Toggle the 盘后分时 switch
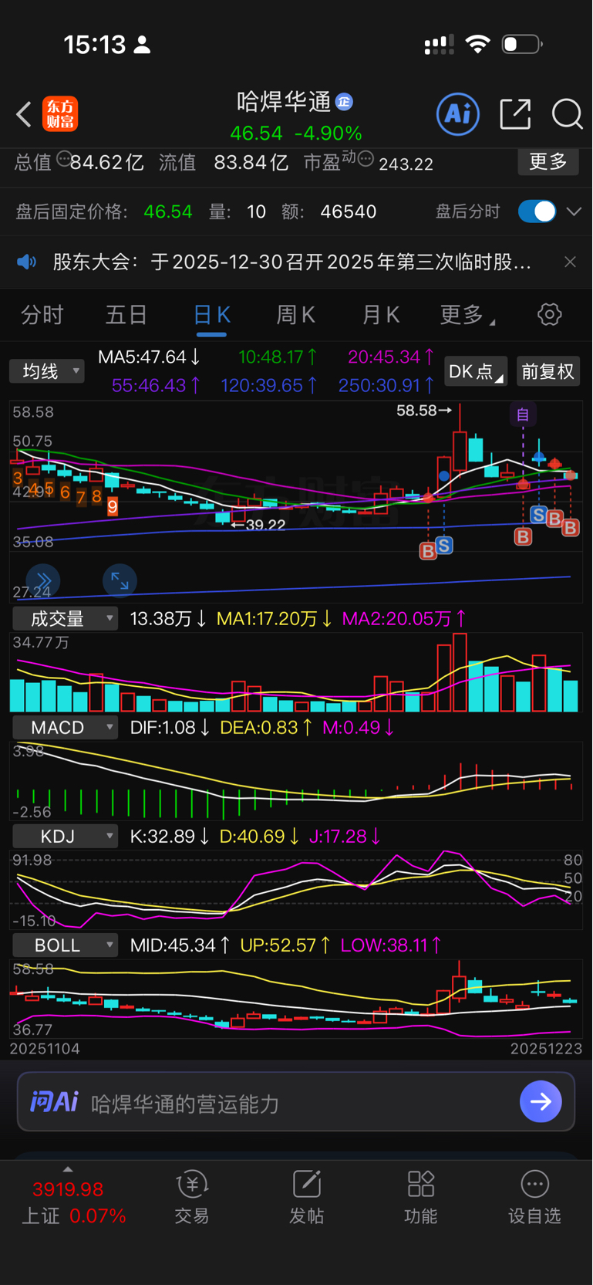This screenshot has height=1285, width=593. [537, 211]
